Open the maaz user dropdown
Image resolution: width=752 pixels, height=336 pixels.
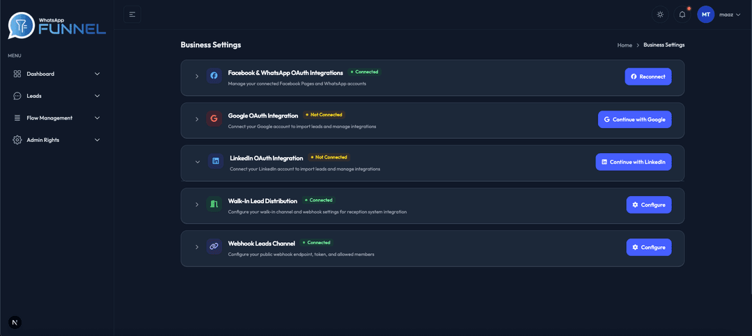coord(730,15)
